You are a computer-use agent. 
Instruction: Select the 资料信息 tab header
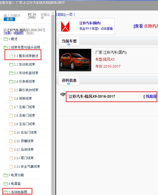[69, 81]
